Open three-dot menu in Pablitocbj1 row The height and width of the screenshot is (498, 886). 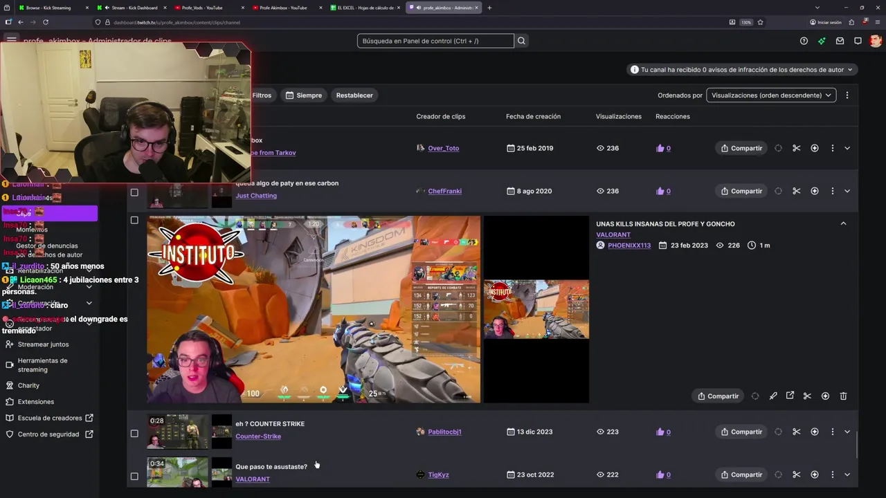(x=833, y=432)
